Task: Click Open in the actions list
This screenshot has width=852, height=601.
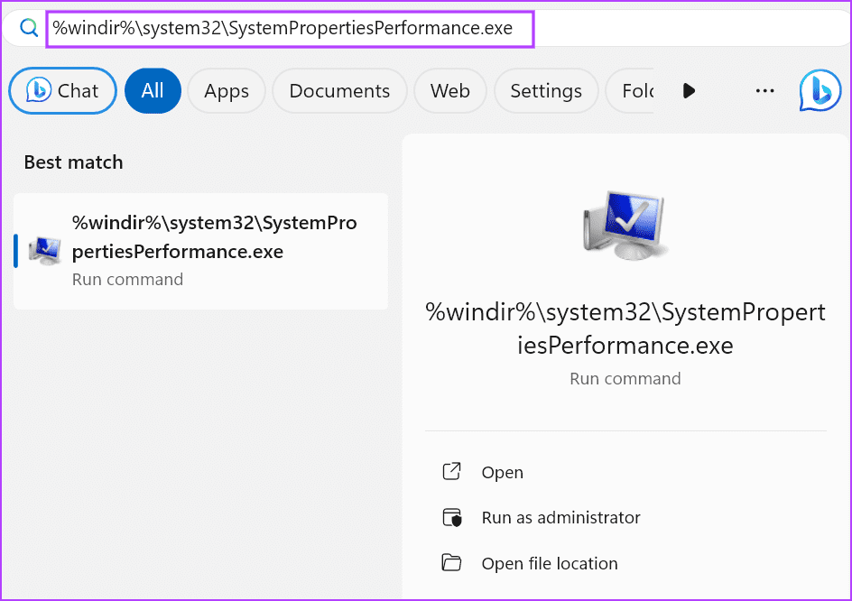Action: click(x=503, y=472)
